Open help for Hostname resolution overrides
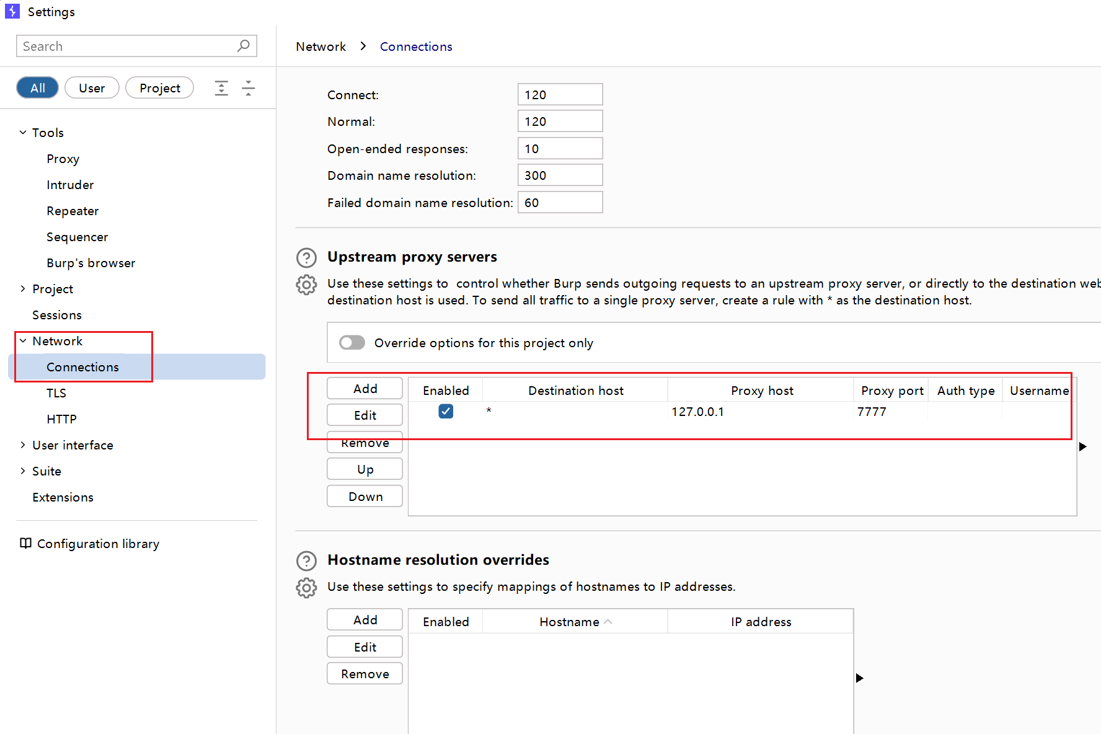This screenshot has width=1101, height=734. click(306, 560)
